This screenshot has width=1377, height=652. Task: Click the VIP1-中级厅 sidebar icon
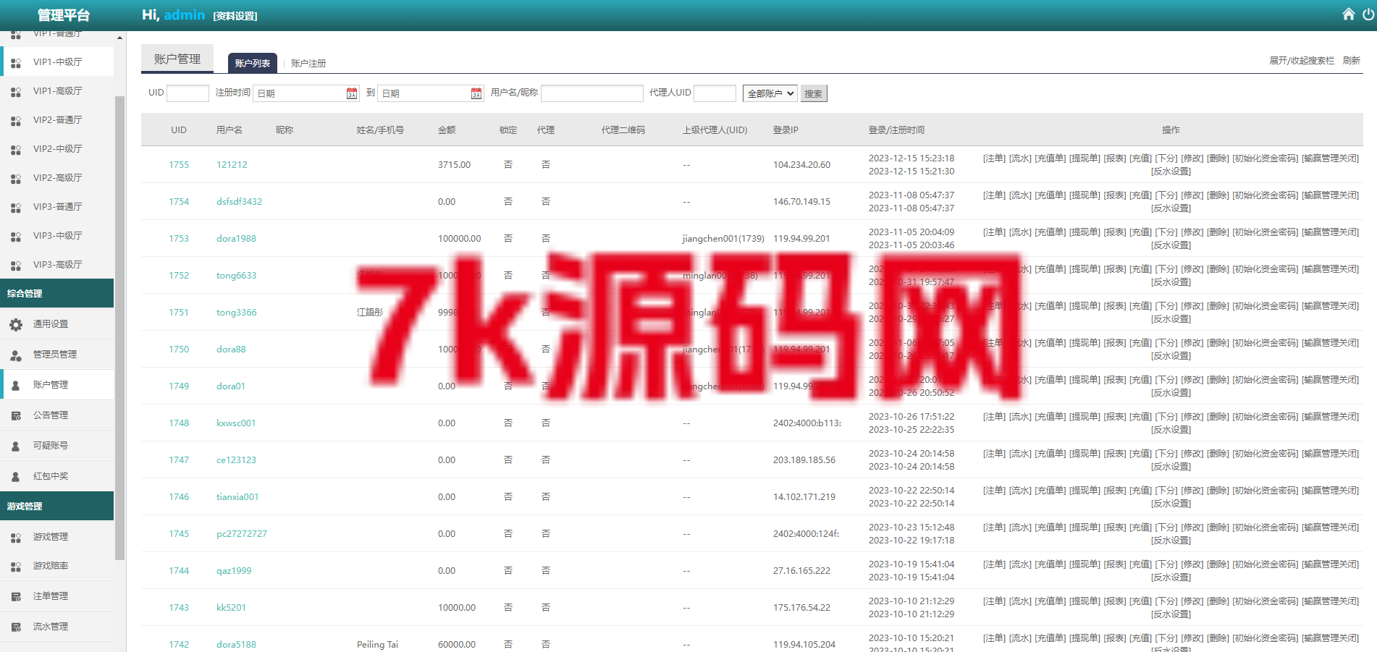(16, 63)
